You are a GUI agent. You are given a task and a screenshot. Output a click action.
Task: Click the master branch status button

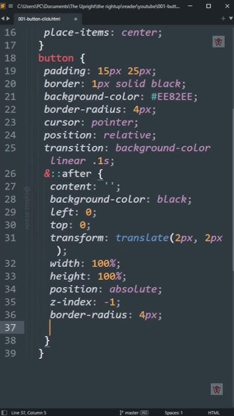point(132,413)
